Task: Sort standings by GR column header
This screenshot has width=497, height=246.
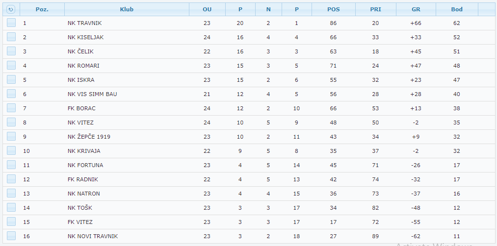Action: coord(416,9)
